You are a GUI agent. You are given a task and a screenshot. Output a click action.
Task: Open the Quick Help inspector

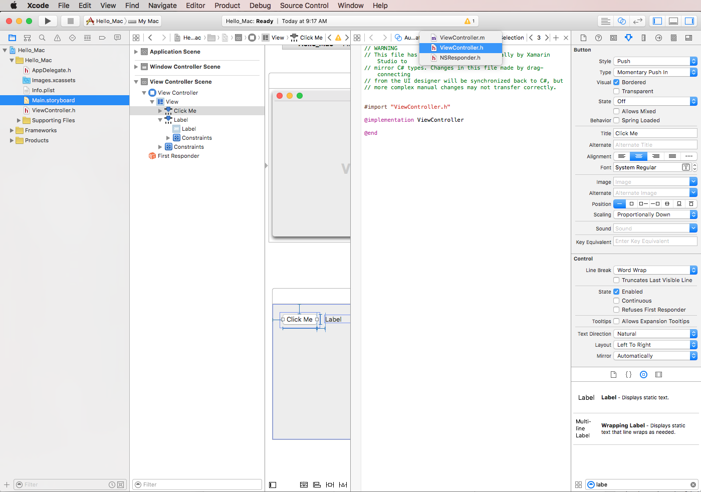point(599,37)
